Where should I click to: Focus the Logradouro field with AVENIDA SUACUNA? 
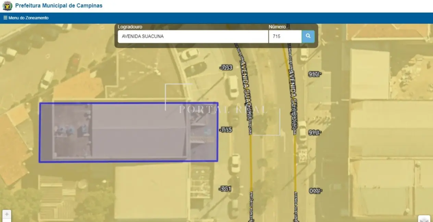pos(193,37)
